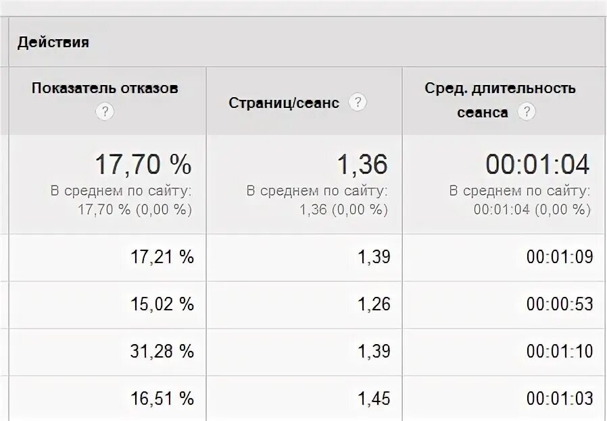Click the 00:00:53 session duration cell
Screen dimensions: 607x421
tap(560, 304)
